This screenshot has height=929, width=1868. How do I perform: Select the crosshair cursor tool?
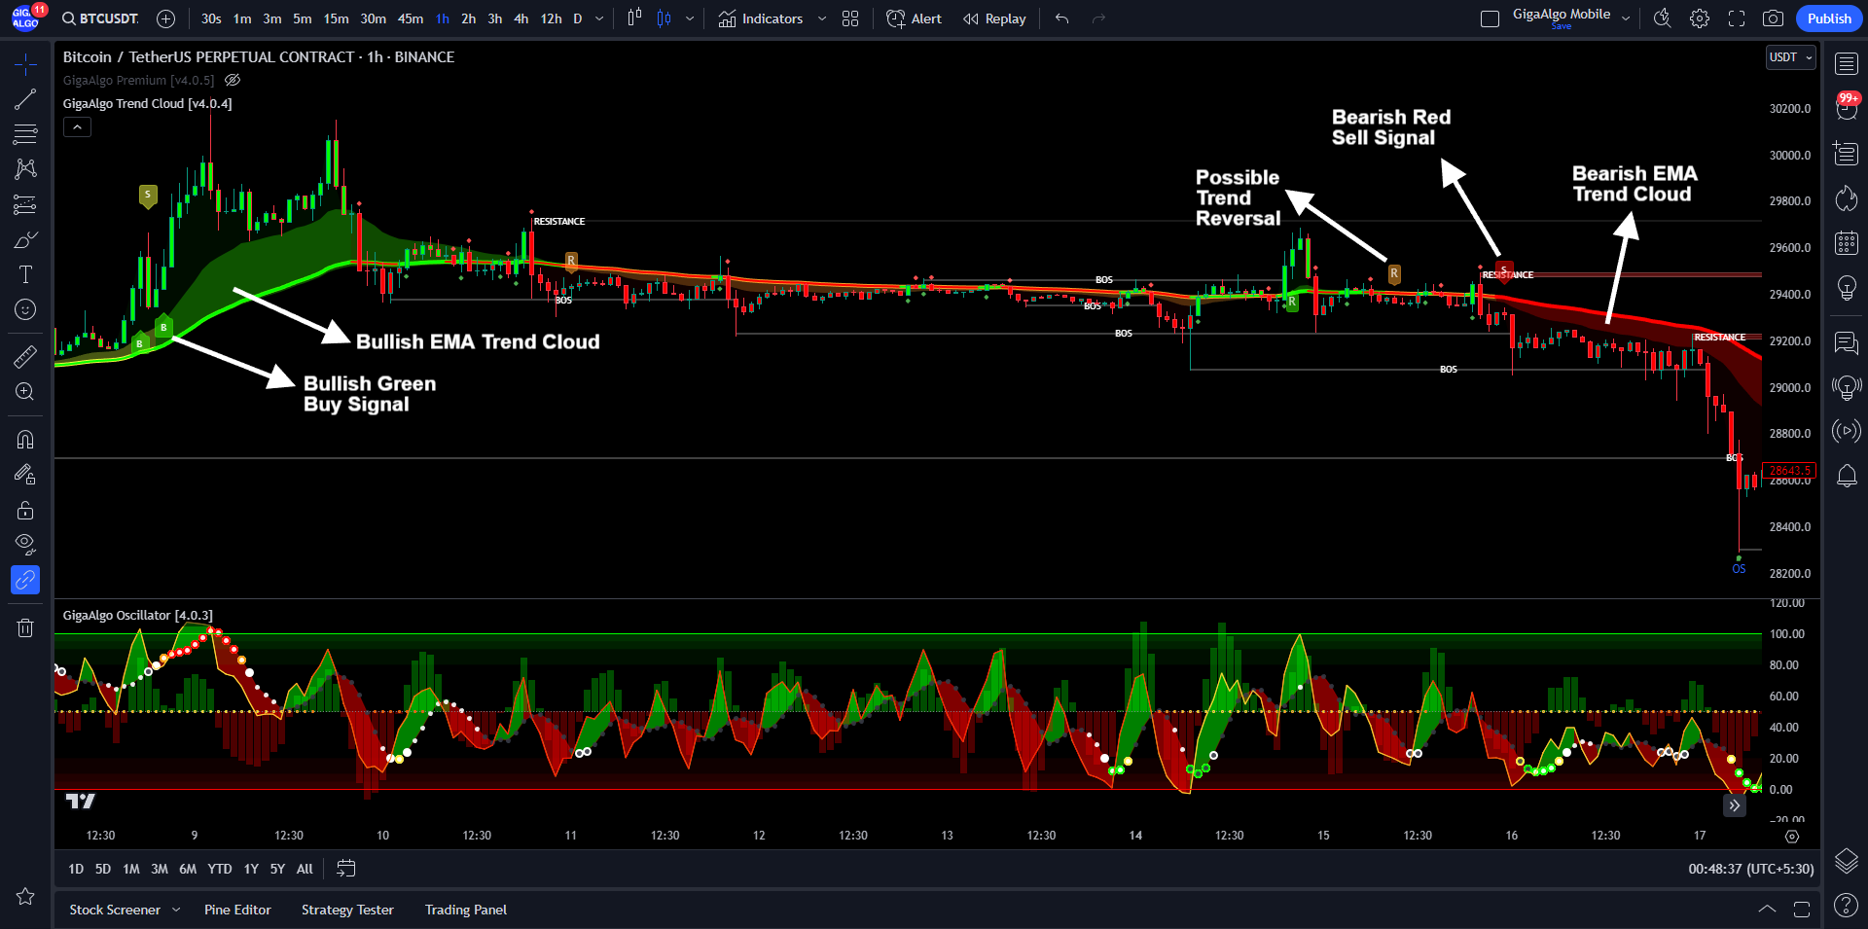pyautogui.click(x=25, y=65)
